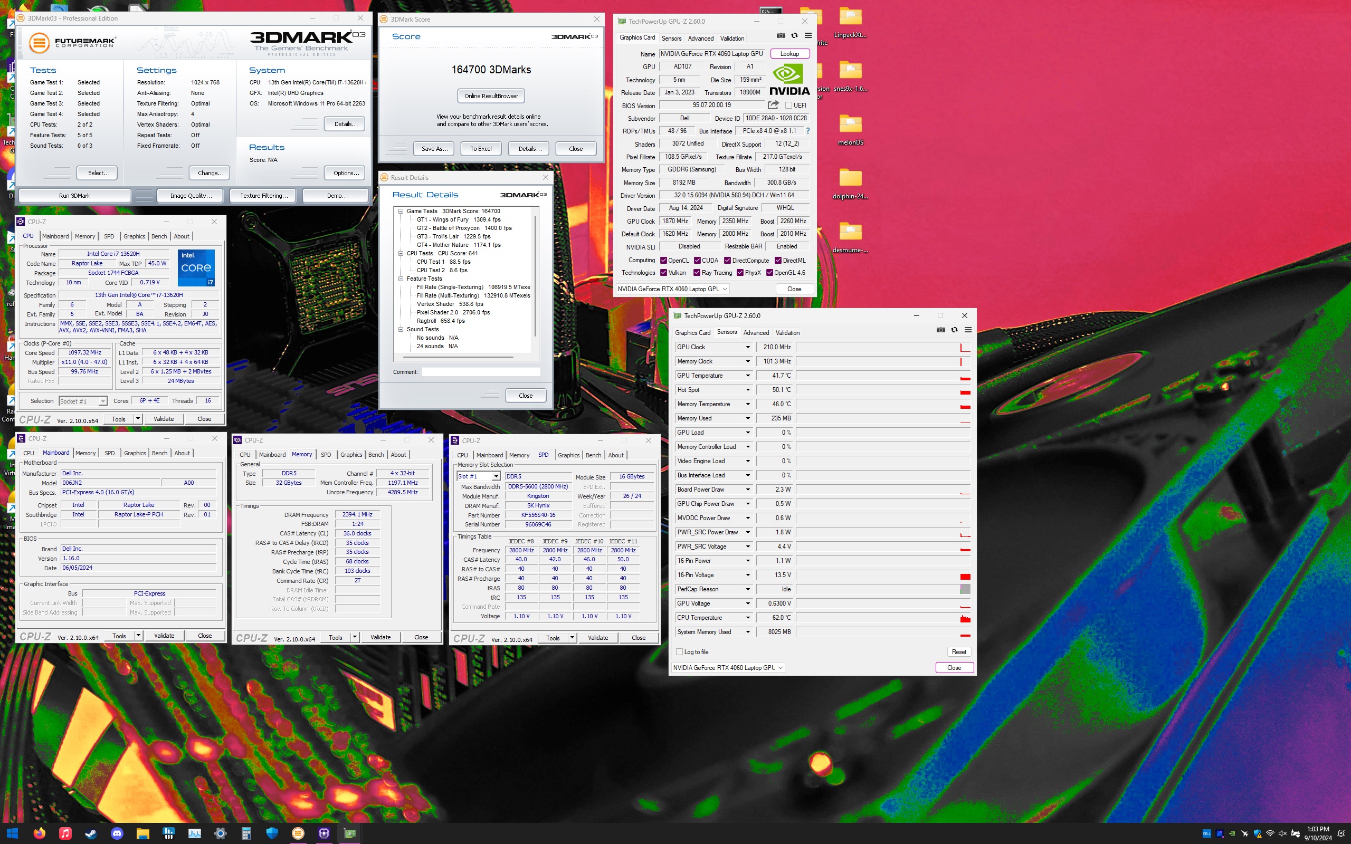Toggle the PhysX checkbox
The height and width of the screenshot is (844, 1351).
point(740,272)
